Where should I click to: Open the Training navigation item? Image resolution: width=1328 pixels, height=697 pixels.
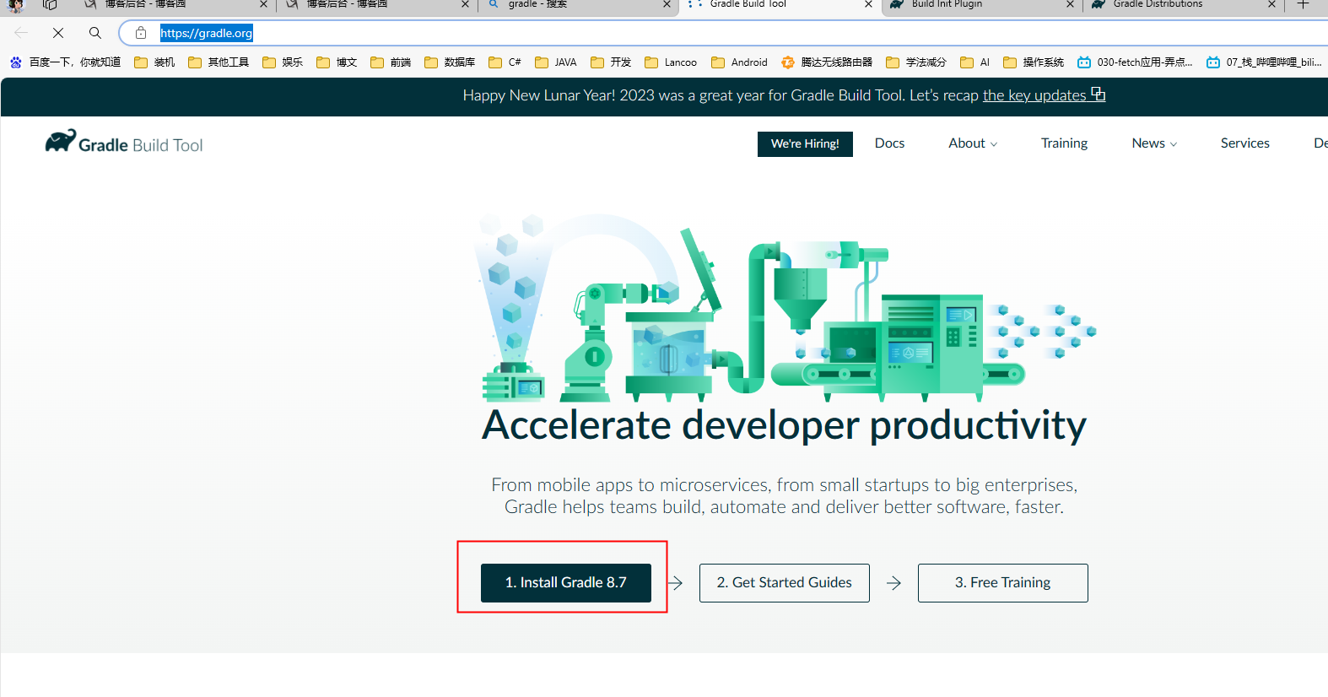[1064, 143]
